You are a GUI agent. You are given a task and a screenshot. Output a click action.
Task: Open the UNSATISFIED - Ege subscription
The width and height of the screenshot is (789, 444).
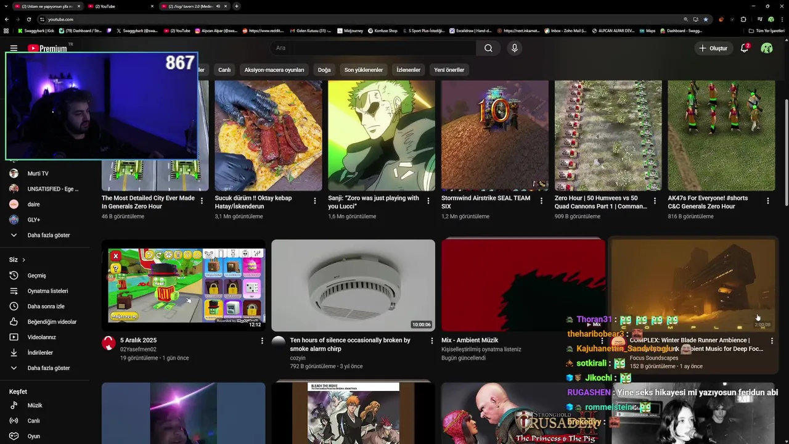click(x=44, y=189)
